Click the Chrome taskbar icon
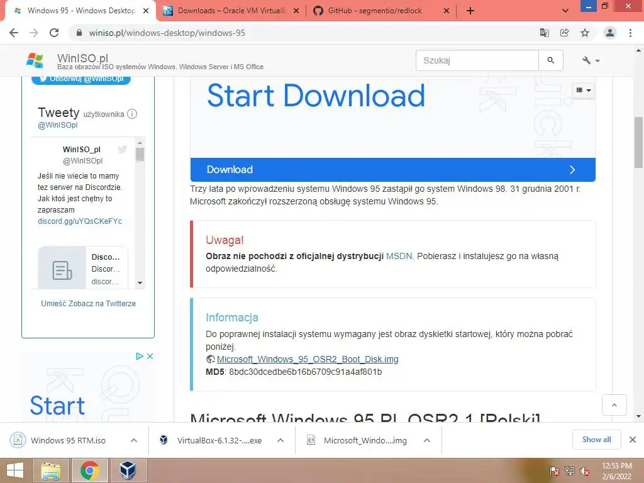The height and width of the screenshot is (483, 644). pyautogui.click(x=90, y=470)
